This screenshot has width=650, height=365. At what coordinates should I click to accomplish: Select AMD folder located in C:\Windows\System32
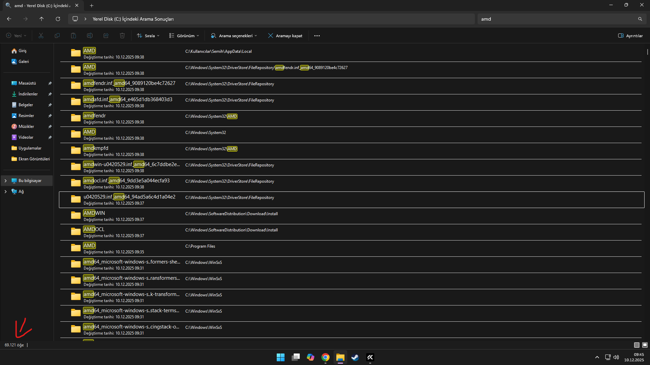[352, 135]
